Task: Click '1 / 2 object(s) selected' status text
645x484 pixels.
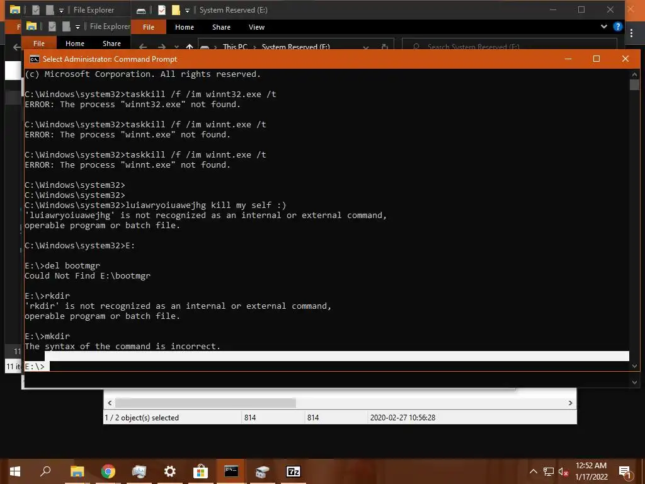Action: tap(142, 417)
